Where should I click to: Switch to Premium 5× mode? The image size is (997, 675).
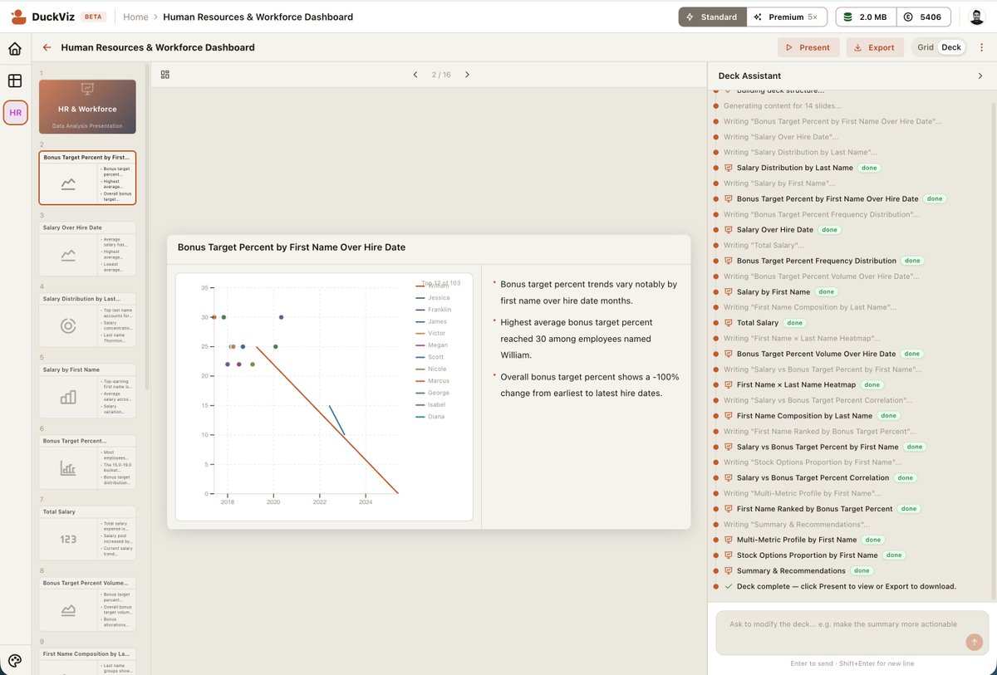(x=786, y=17)
